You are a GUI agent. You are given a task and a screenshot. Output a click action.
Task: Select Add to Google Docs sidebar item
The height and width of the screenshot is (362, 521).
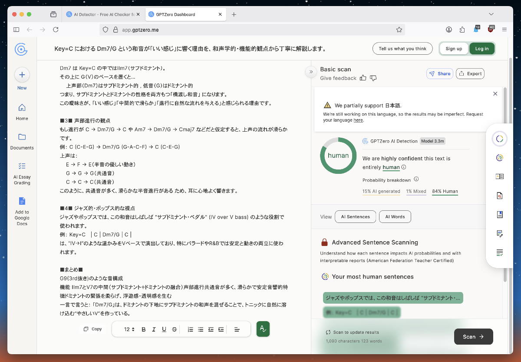22,212
